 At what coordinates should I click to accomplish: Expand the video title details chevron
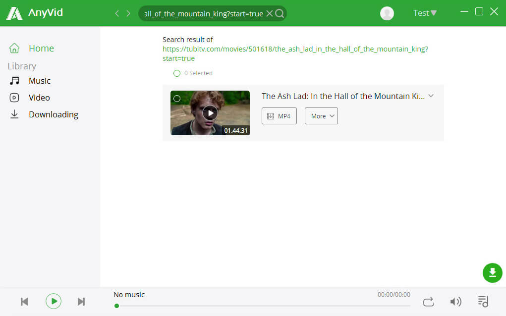pos(431,96)
